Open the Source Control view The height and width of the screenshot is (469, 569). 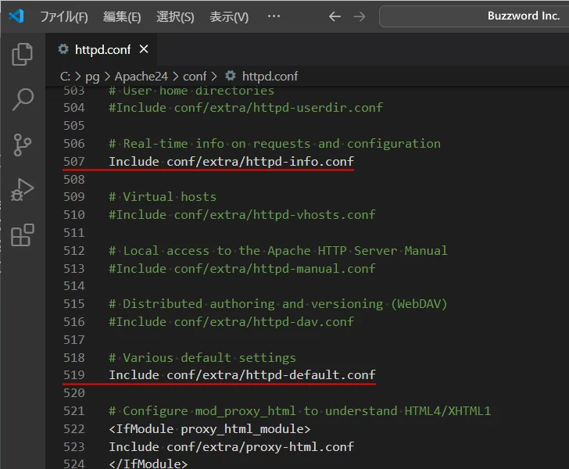point(23,145)
